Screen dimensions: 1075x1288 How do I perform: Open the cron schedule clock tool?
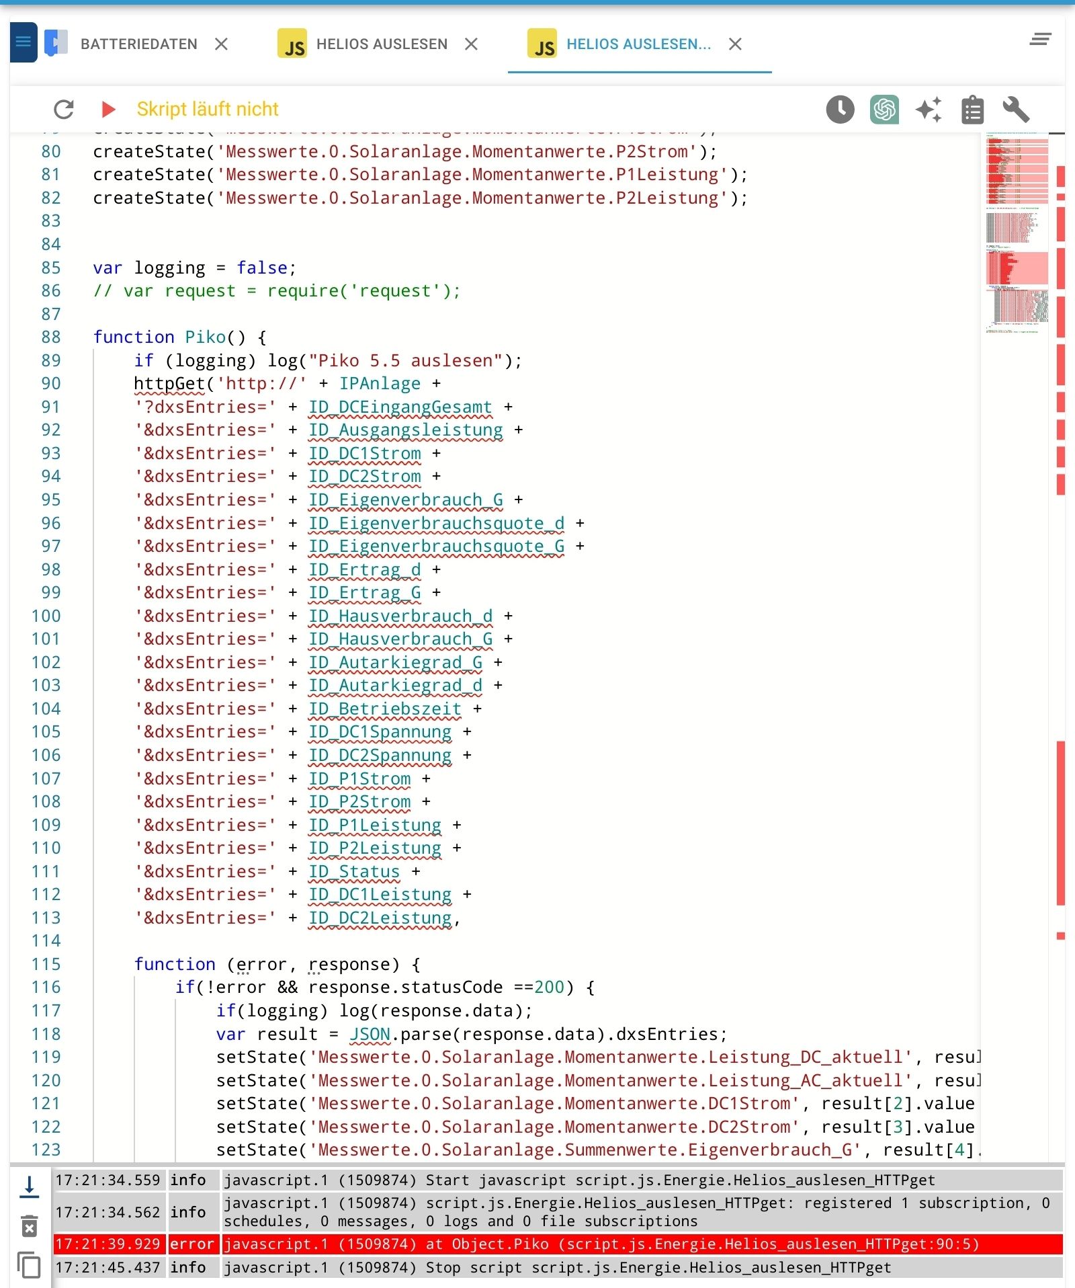840,109
